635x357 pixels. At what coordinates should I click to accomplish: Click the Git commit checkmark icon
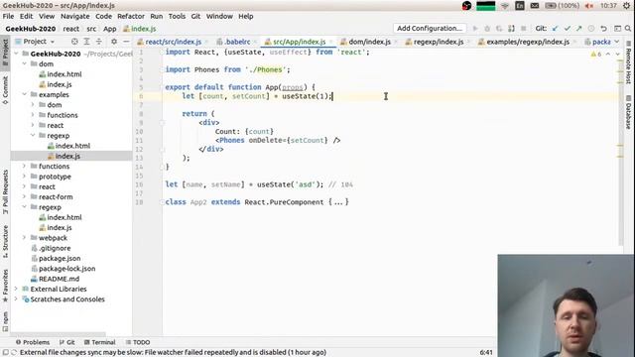[567, 29]
